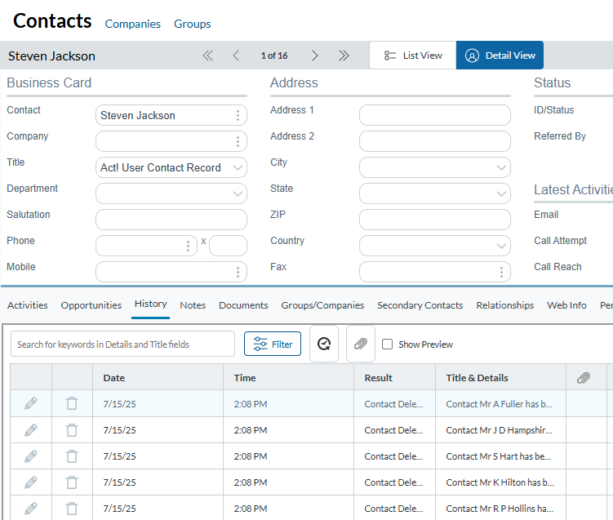613x520 pixels.
Task: Click into the Address 1 field
Action: [435, 115]
